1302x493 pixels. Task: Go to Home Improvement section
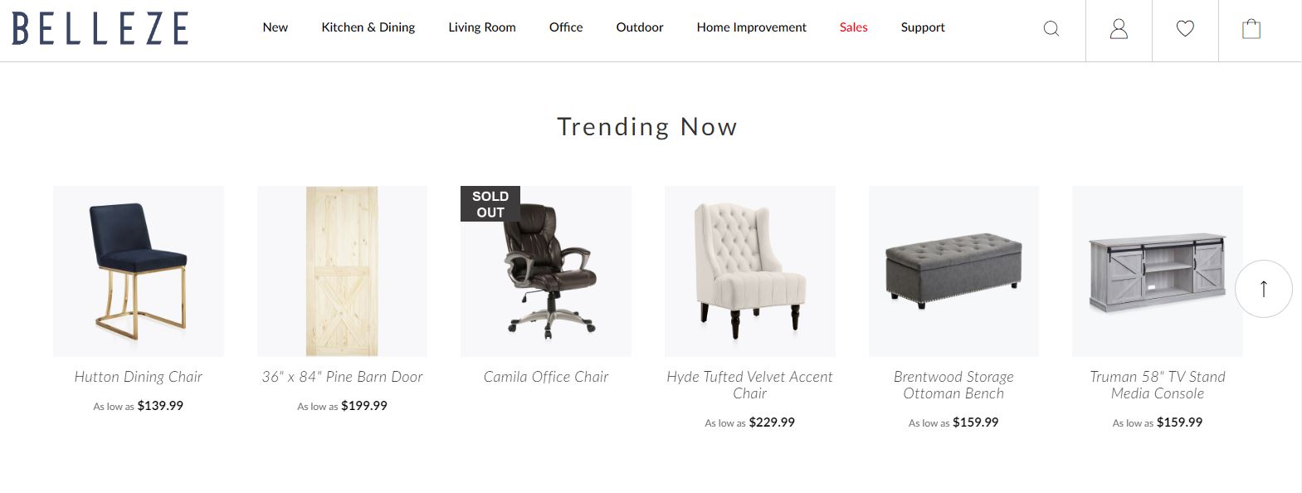751,27
